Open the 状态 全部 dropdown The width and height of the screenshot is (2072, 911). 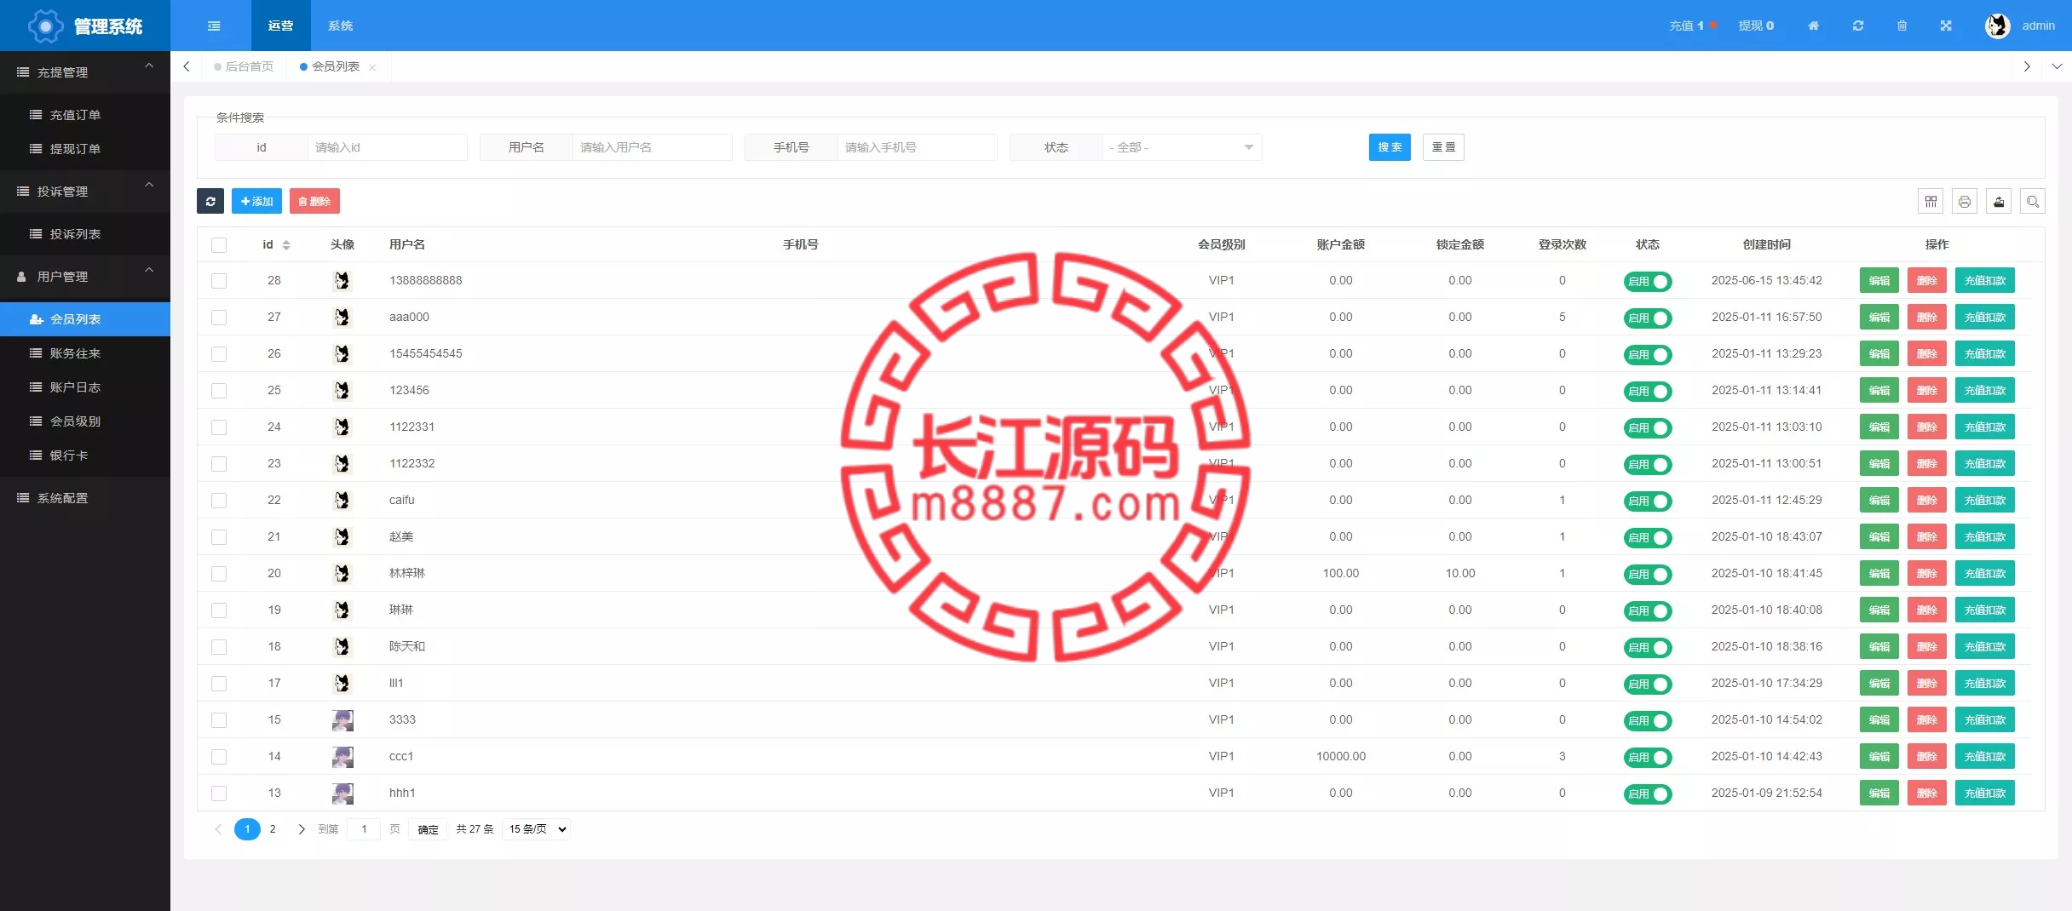(1182, 147)
